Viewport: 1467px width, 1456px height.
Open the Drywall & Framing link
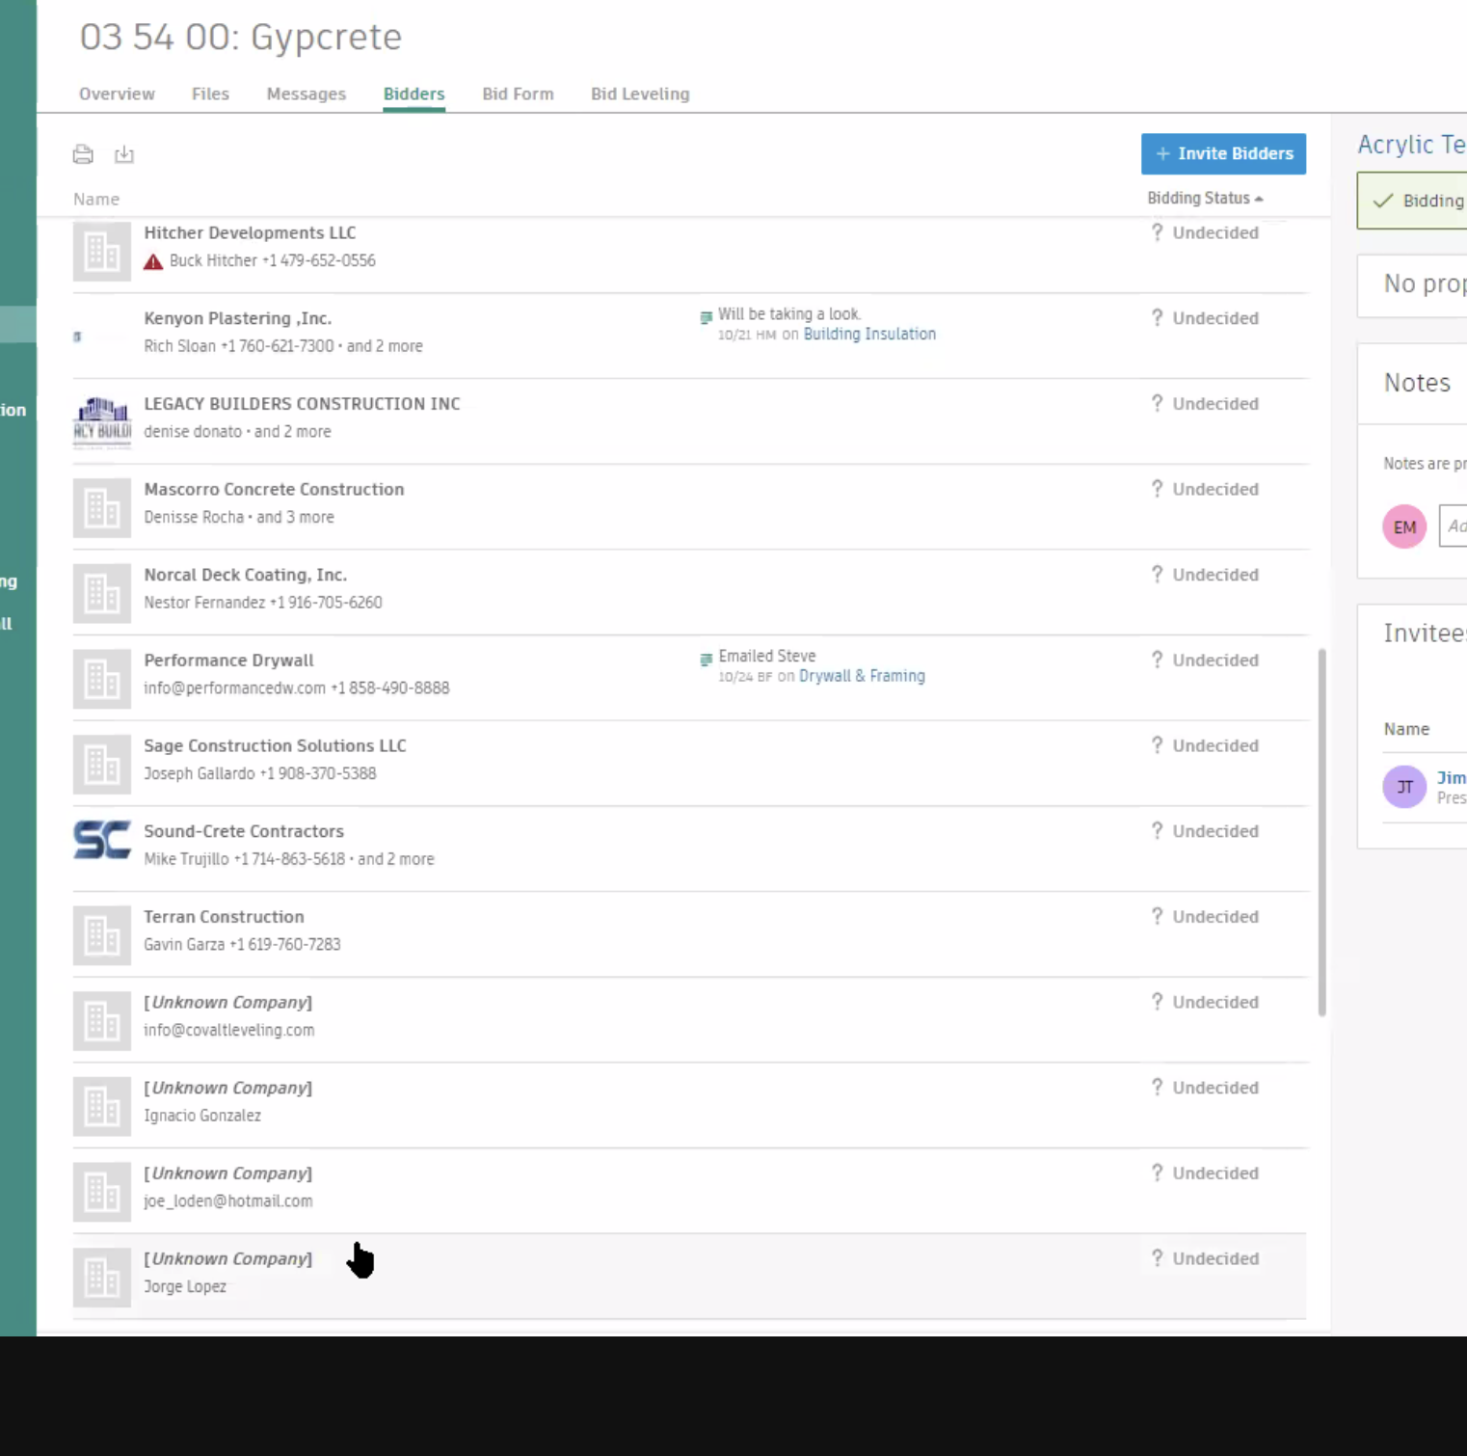pyautogui.click(x=862, y=676)
